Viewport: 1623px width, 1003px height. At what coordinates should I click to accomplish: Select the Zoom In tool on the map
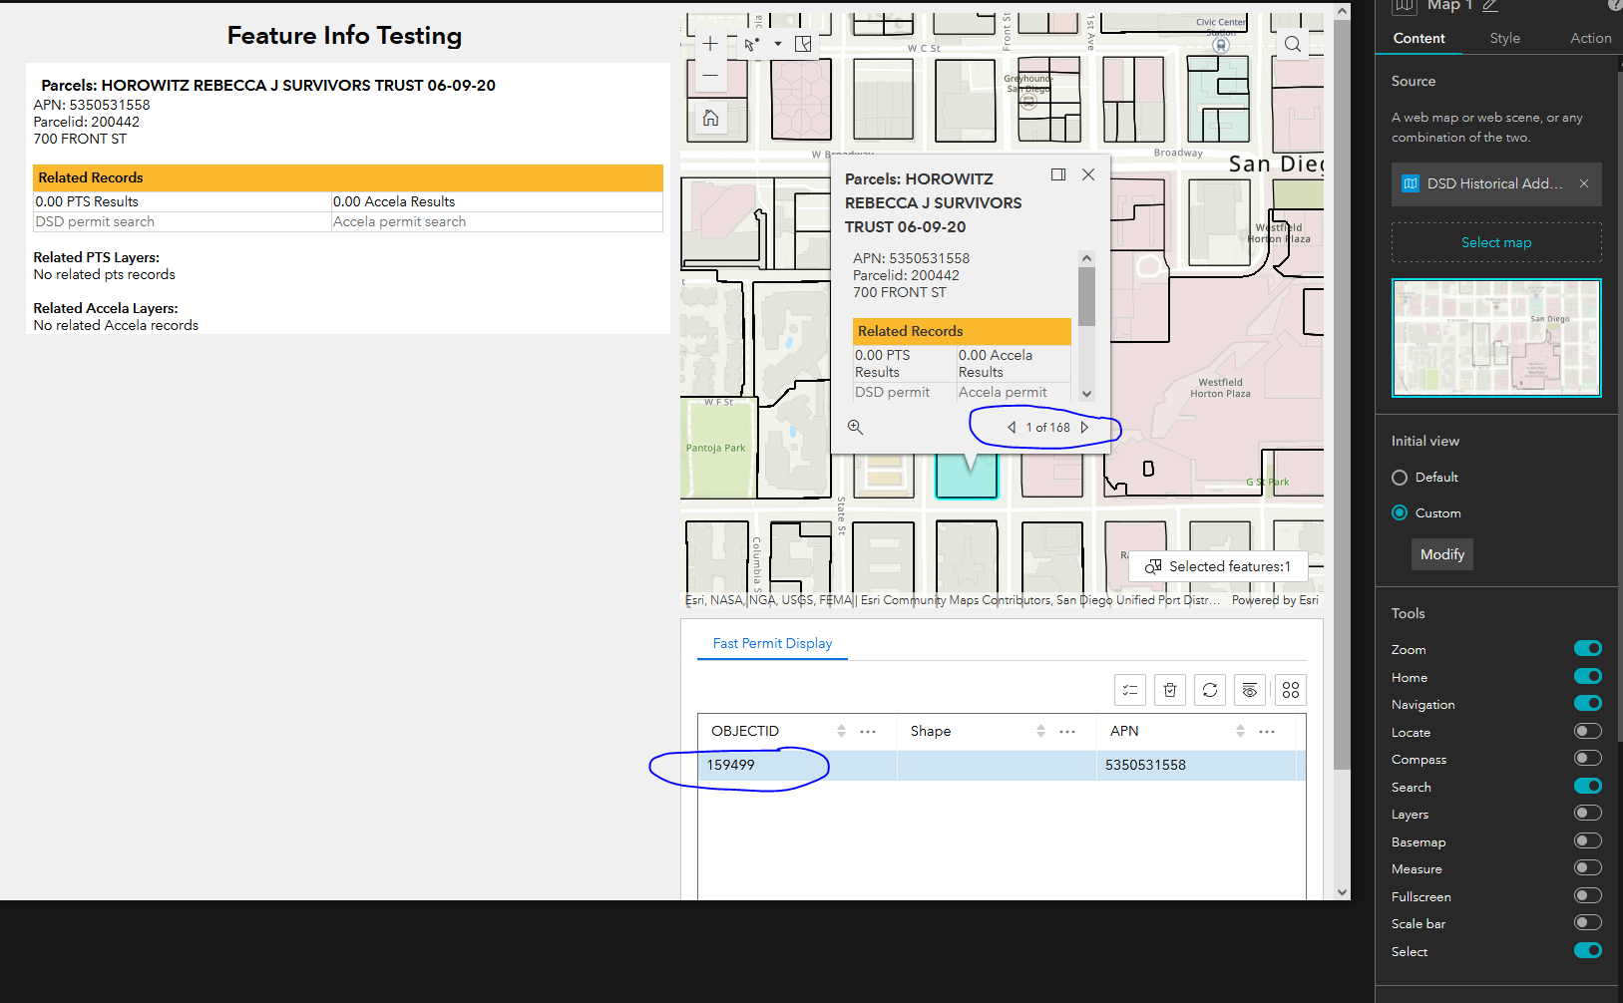click(x=710, y=43)
